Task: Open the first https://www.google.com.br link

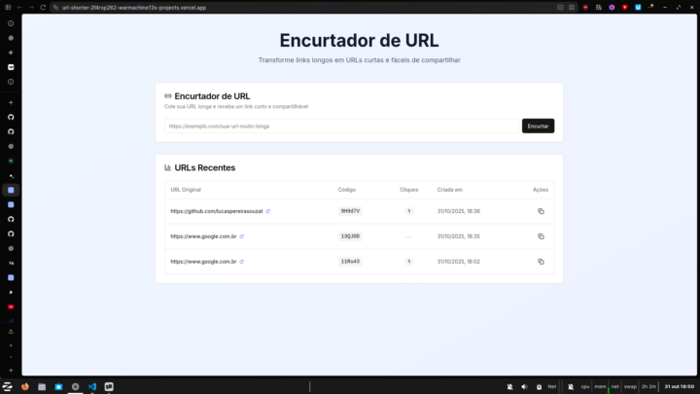Action: pos(203,236)
